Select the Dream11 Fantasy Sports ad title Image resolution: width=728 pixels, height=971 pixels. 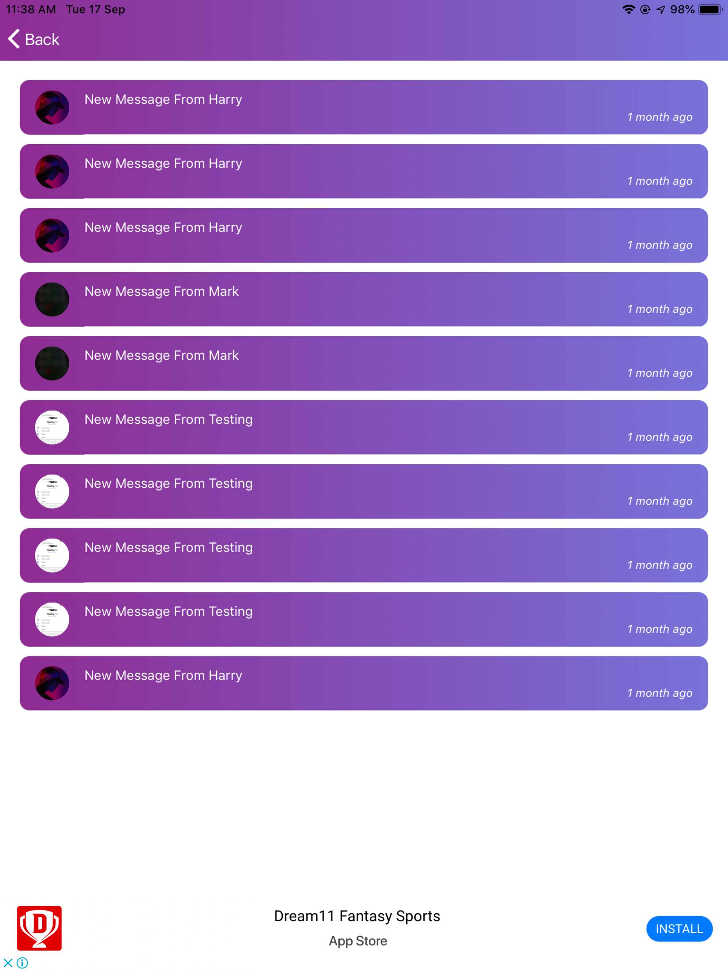[x=357, y=916]
